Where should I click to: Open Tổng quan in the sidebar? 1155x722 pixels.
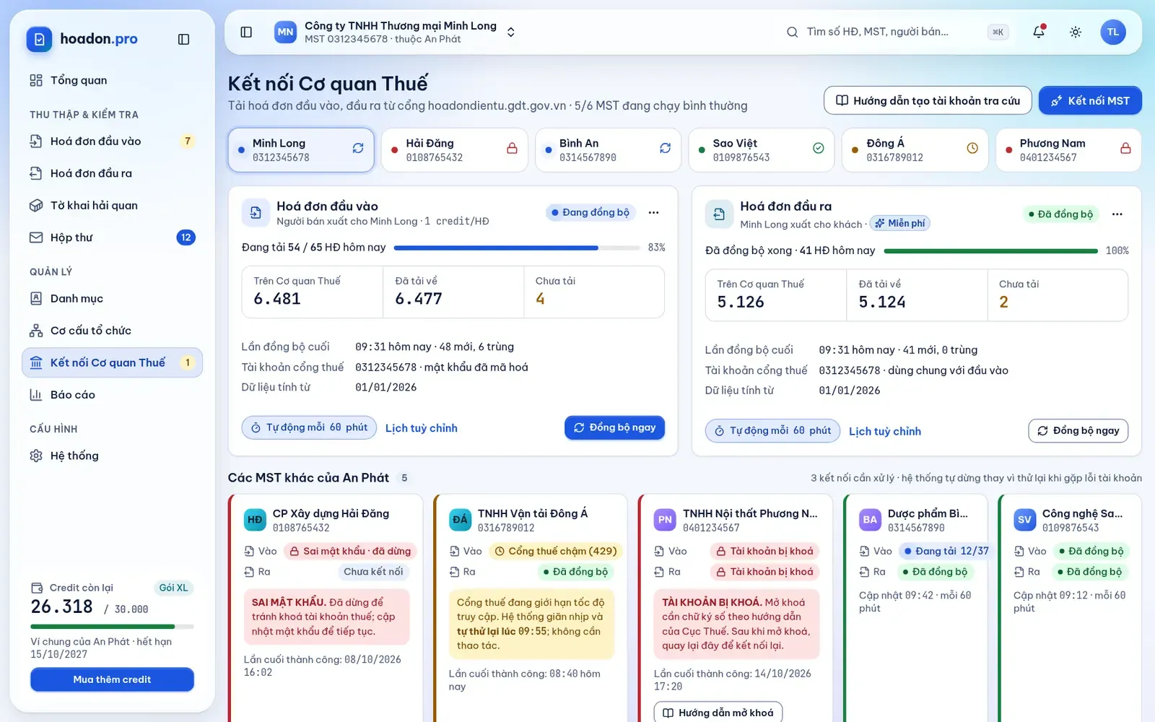coord(112,80)
